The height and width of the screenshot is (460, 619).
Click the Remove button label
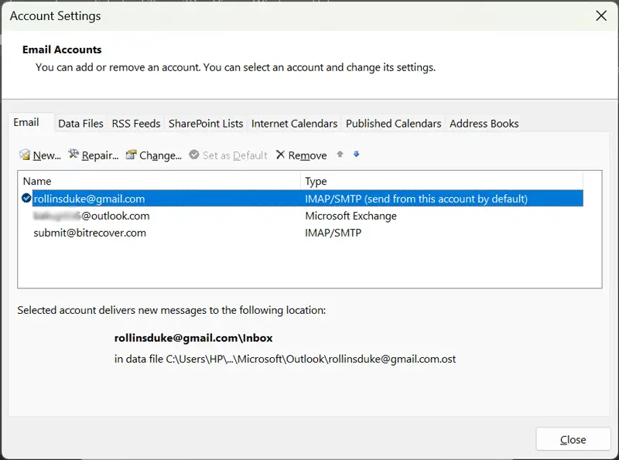click(307, 155)
